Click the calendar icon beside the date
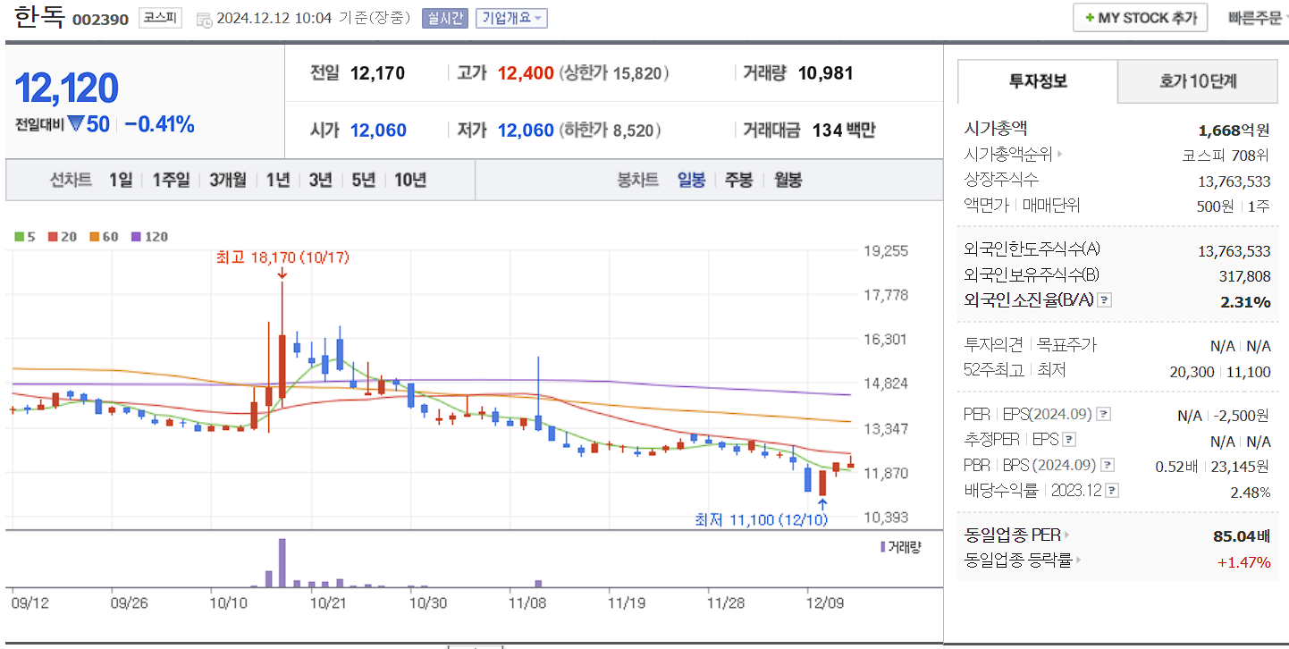Screen dimensions: 1289x649 point(203,19)
